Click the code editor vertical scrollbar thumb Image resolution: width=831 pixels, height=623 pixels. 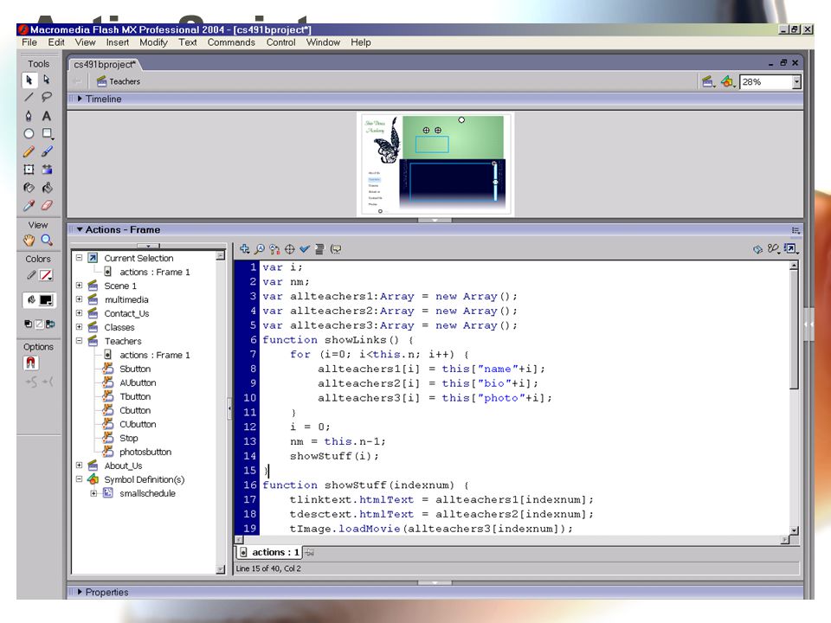click(x=794, y=330)
